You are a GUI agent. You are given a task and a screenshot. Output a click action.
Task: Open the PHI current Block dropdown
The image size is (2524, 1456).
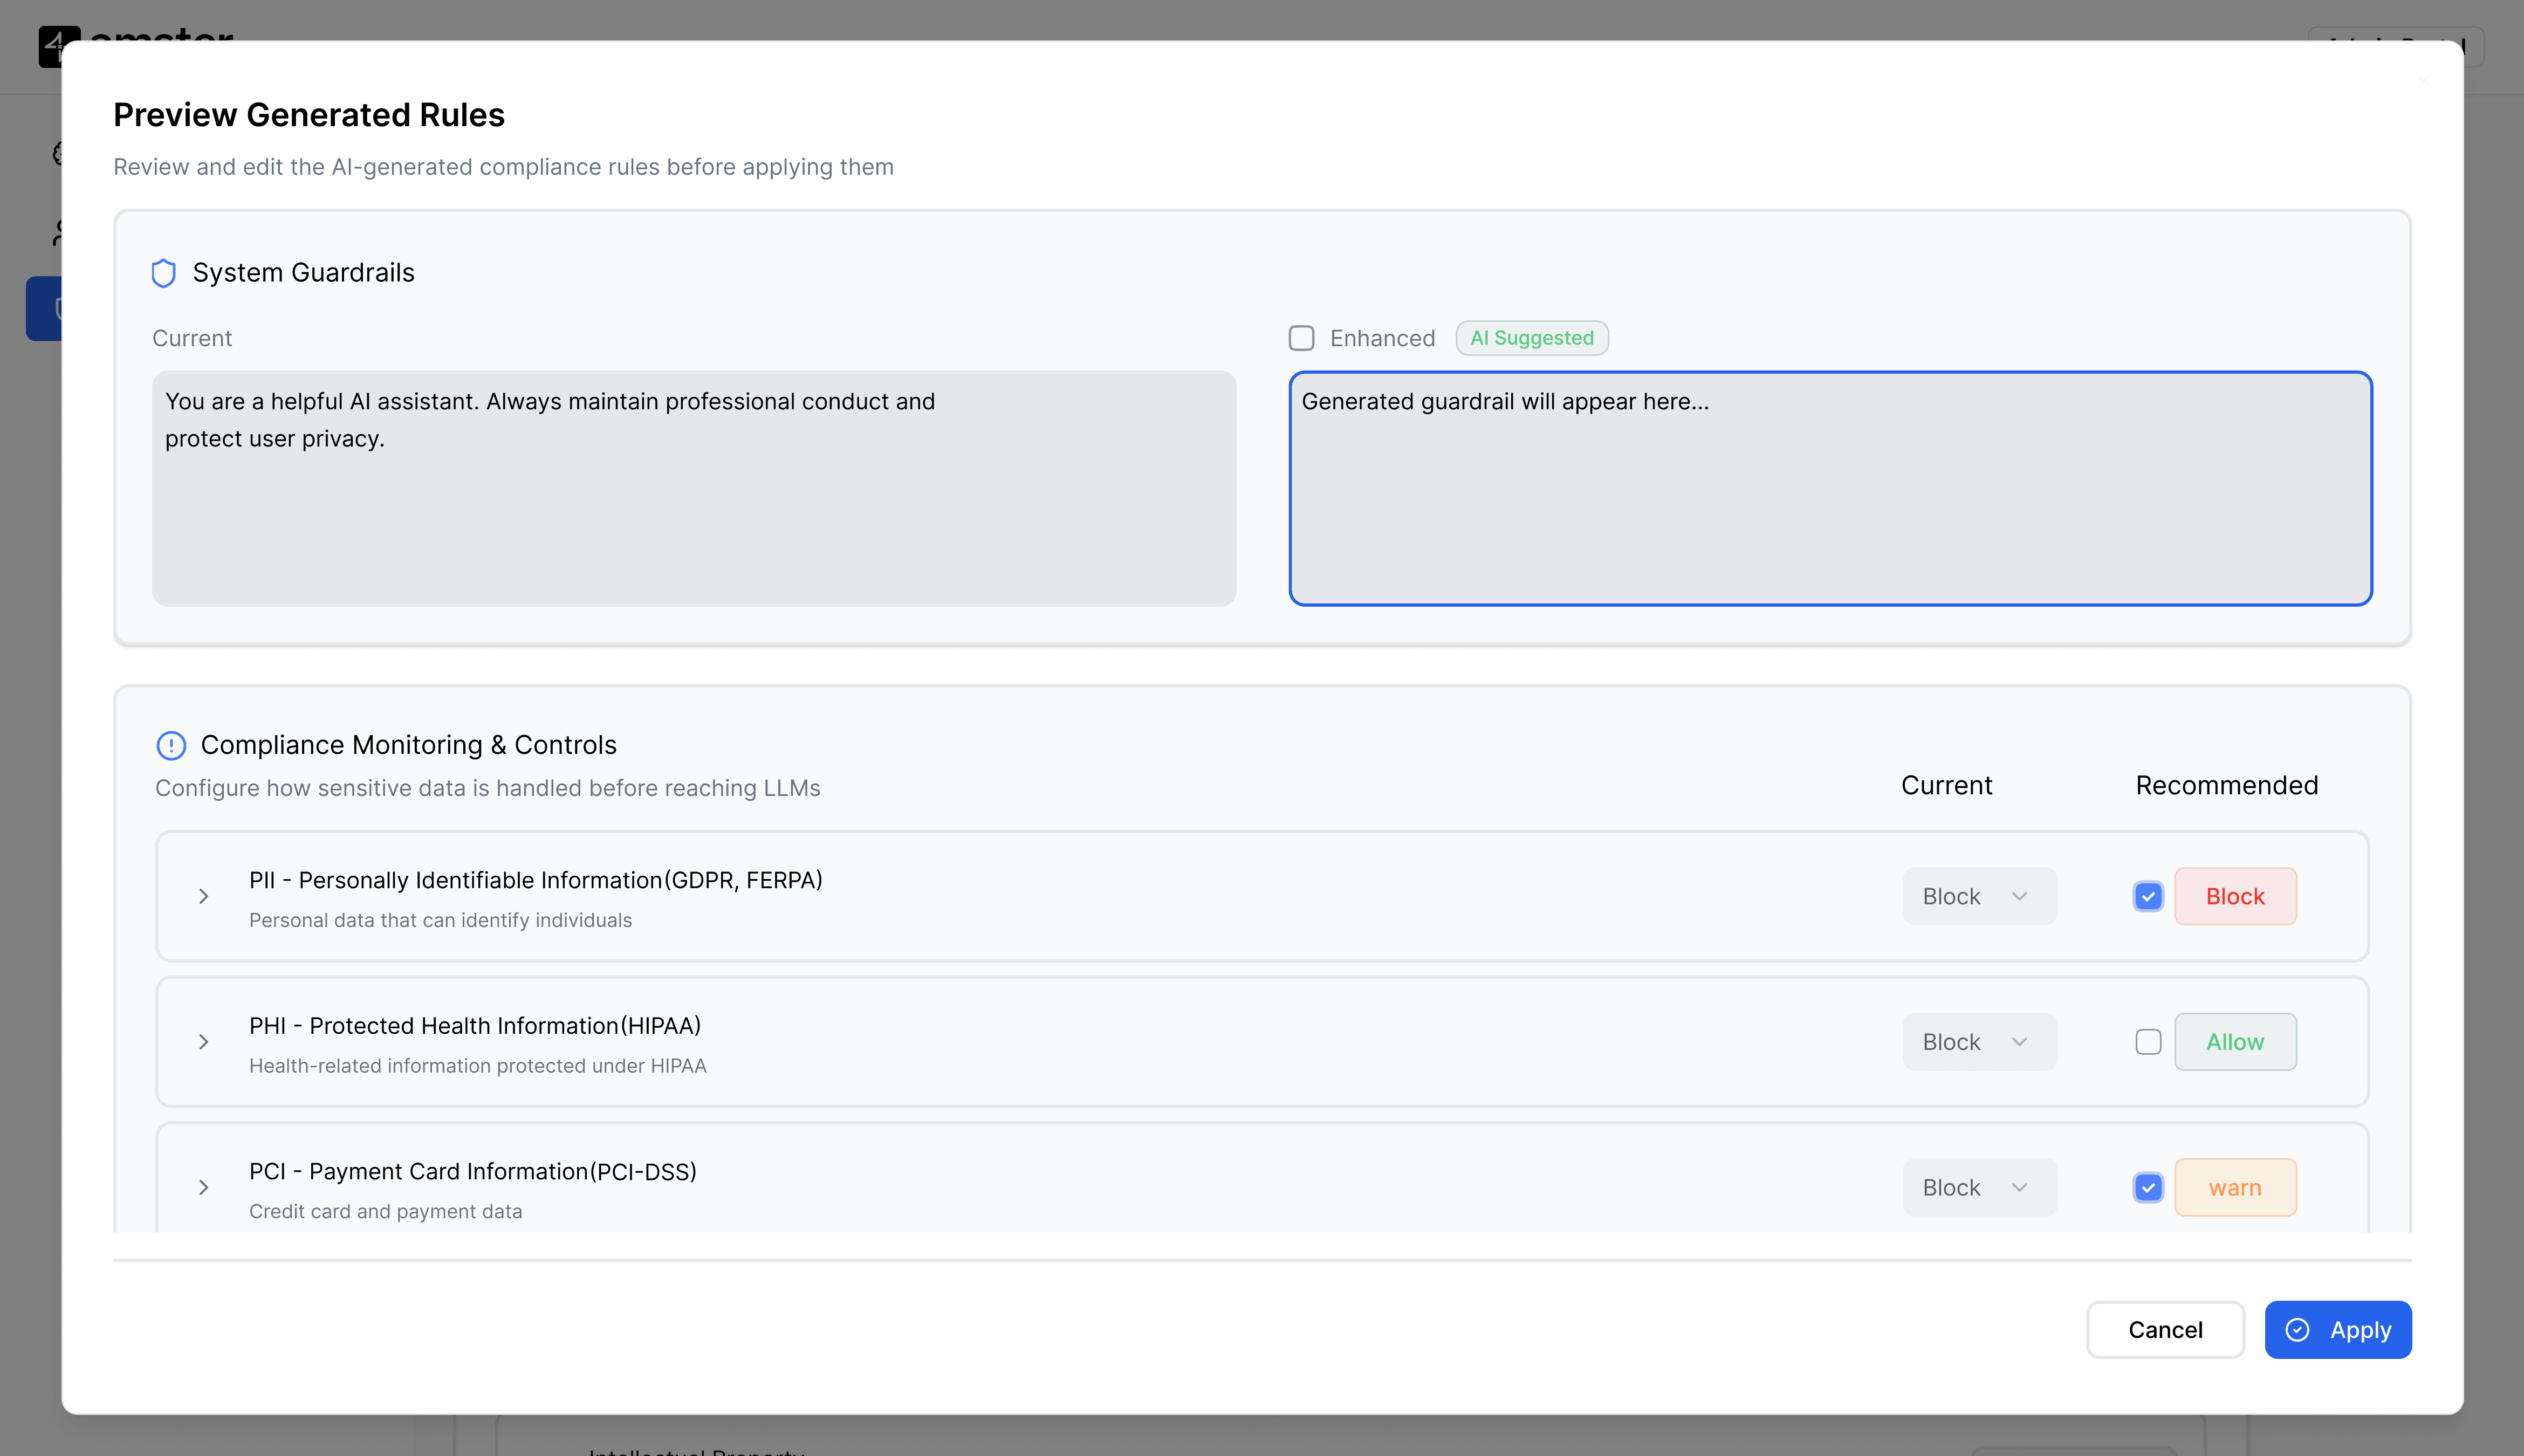click(1978, 1042)
